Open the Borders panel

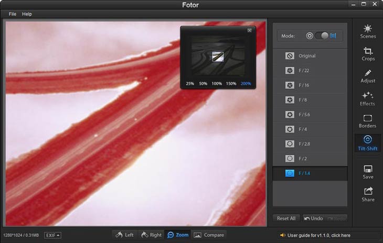tap(368, 121)
